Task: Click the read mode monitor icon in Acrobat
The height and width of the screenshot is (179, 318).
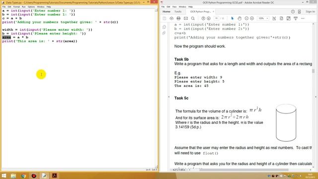Action: point(296,18)
